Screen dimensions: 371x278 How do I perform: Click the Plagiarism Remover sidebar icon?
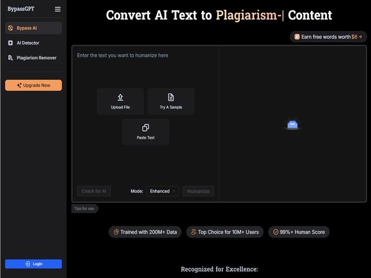[10, 58]
